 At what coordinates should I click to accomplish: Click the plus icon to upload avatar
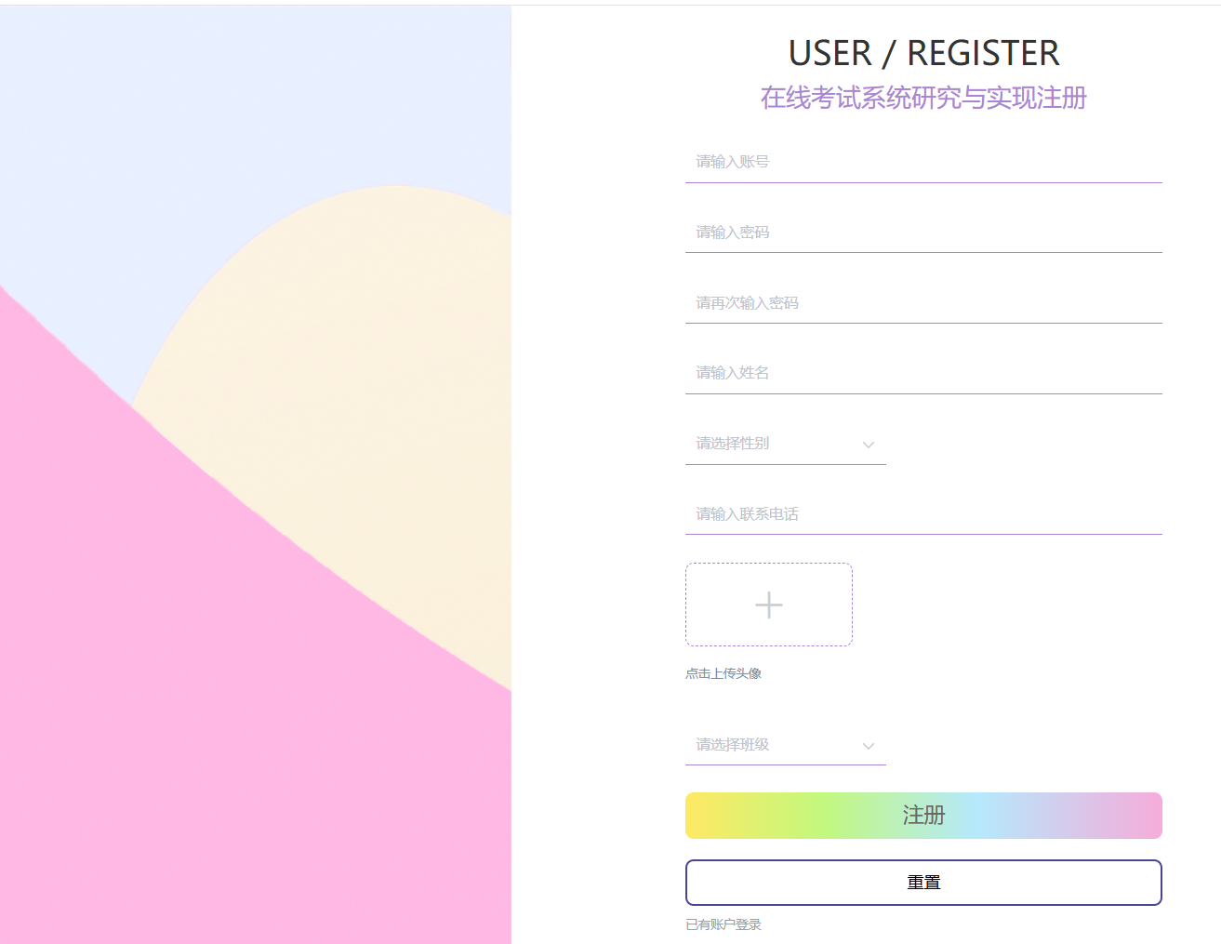[x=769, y=605]
